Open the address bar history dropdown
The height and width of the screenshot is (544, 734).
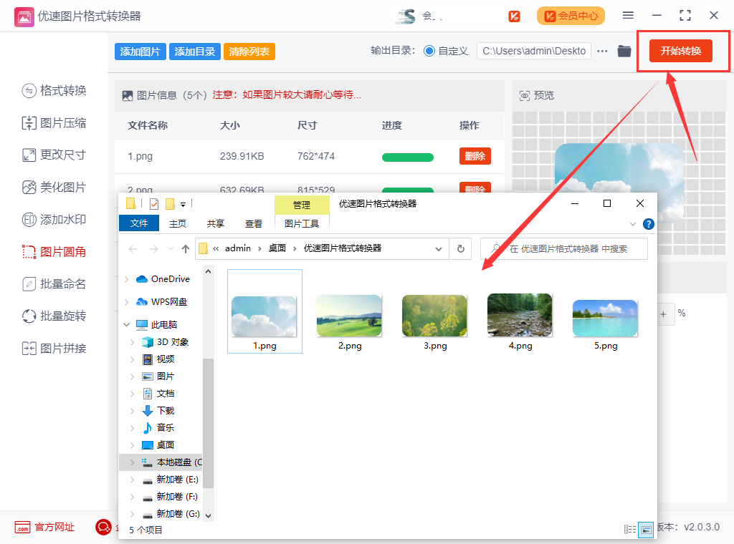click(439, 248)
